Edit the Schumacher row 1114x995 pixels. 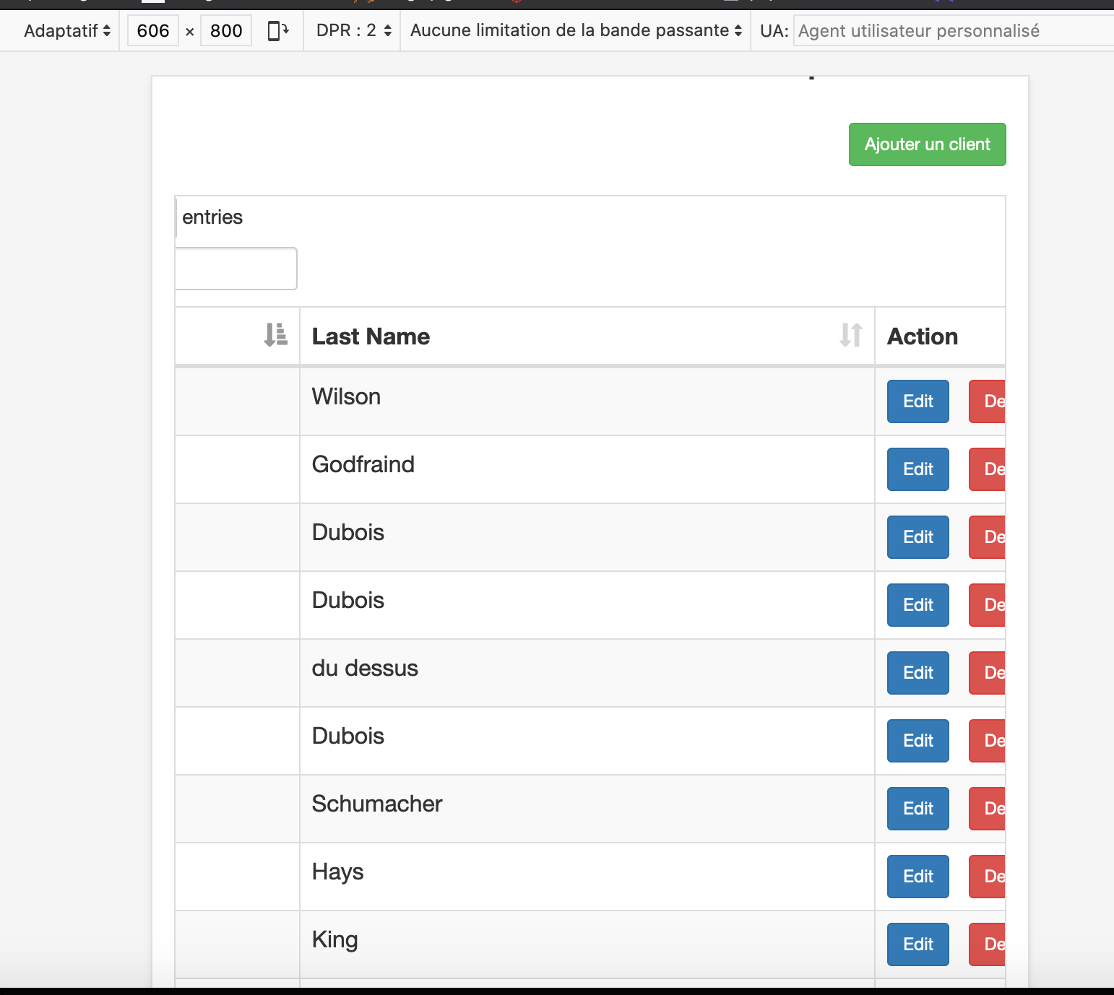coord(918,809)
